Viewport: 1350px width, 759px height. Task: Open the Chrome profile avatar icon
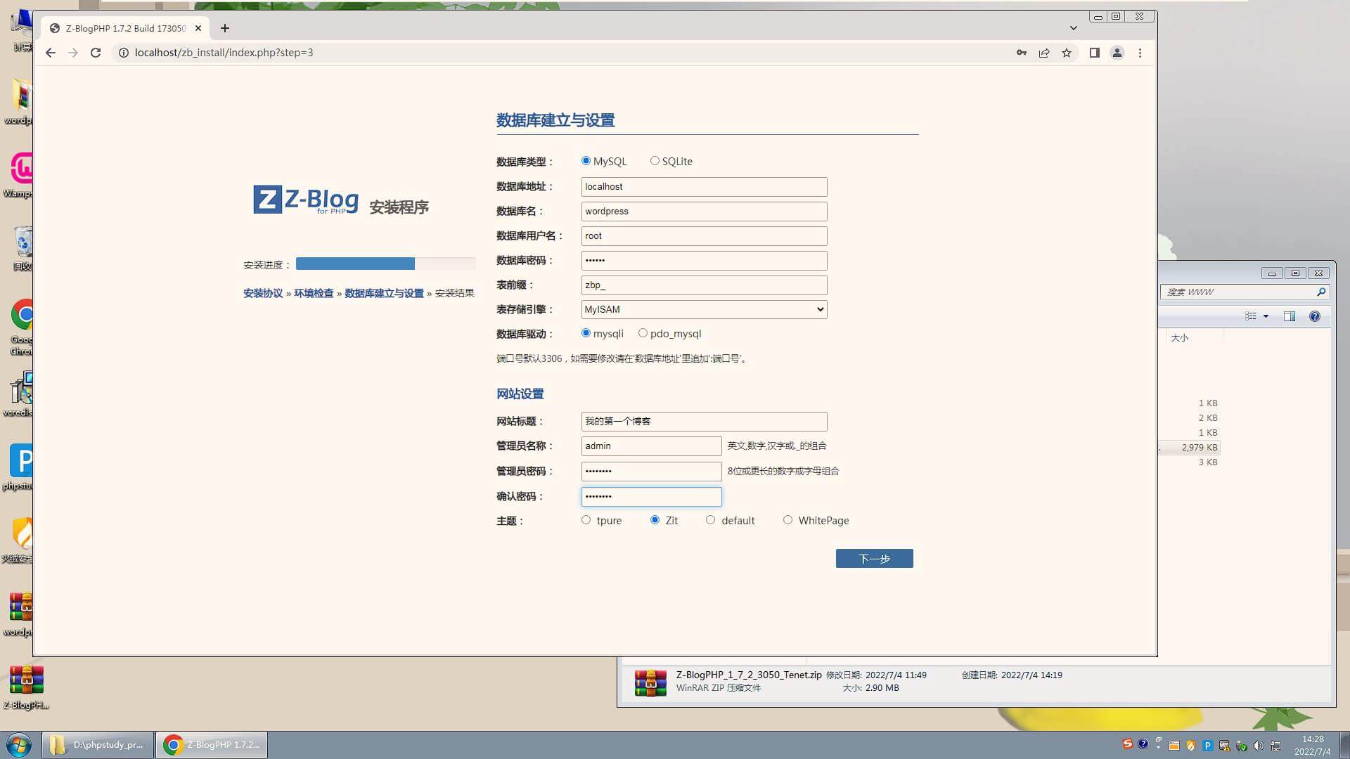point(1117,53)
